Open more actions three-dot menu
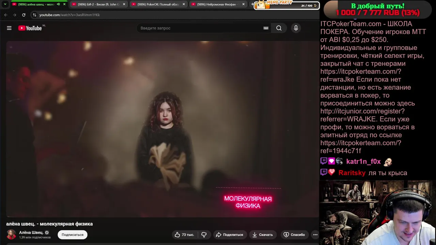The height and width of the screenshot is (245, 436). (315, 235)
